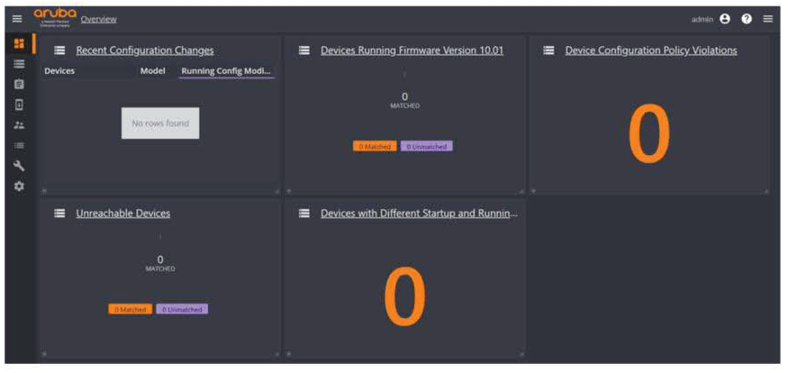788x373 pixels.
Task: Open Device Configuration Policy Violations panel menu icon
Action: point(548,50)
